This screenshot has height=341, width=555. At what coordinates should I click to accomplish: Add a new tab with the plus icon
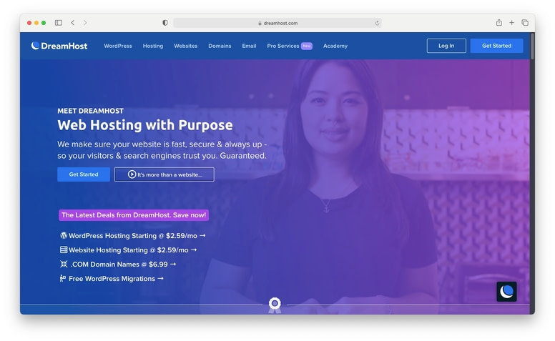click(x=511, y=23)
